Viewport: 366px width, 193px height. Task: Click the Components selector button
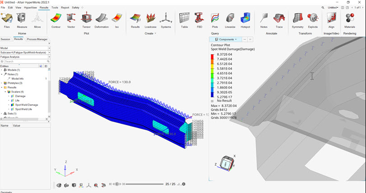pyautogui.click(x=224, y=40)
